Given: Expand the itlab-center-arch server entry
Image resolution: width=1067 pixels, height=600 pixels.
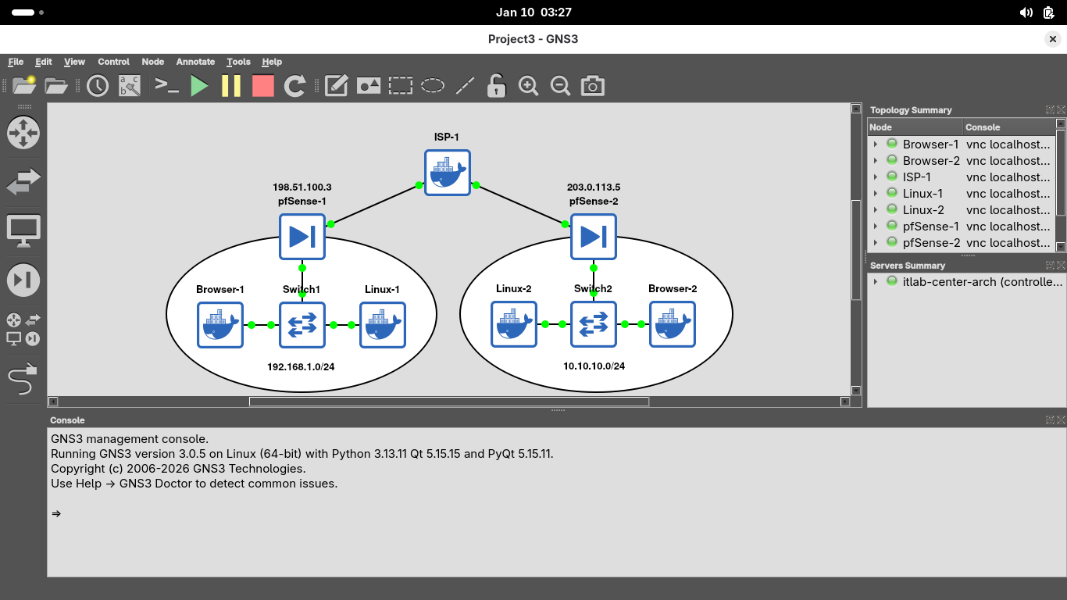Looking at the screenshot, I should (876, 282).
